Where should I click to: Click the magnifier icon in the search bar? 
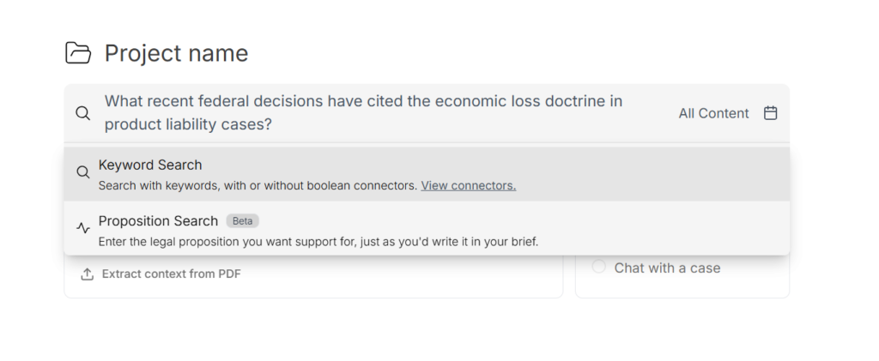point(82,113)
